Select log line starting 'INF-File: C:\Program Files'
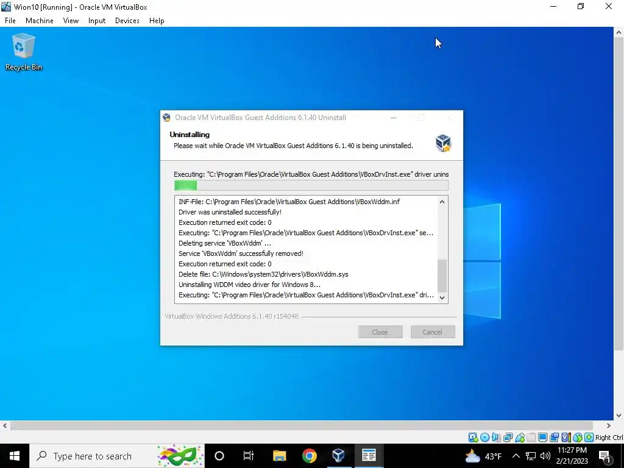This screenshot has height=468, width=624. pyautogui.click(x=289, y=202)
